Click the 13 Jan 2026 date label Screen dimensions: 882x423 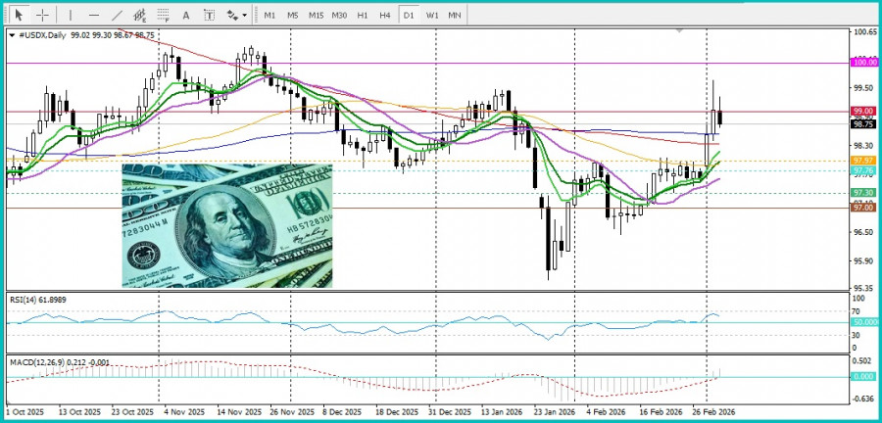pos(503,412)
